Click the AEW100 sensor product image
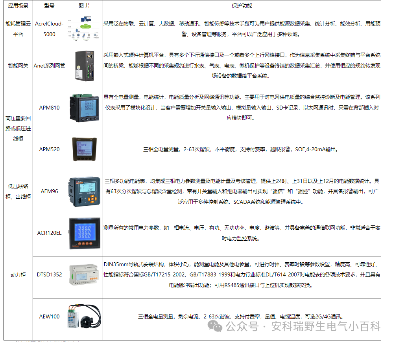393x342 pixels. (x=84, y=316)
